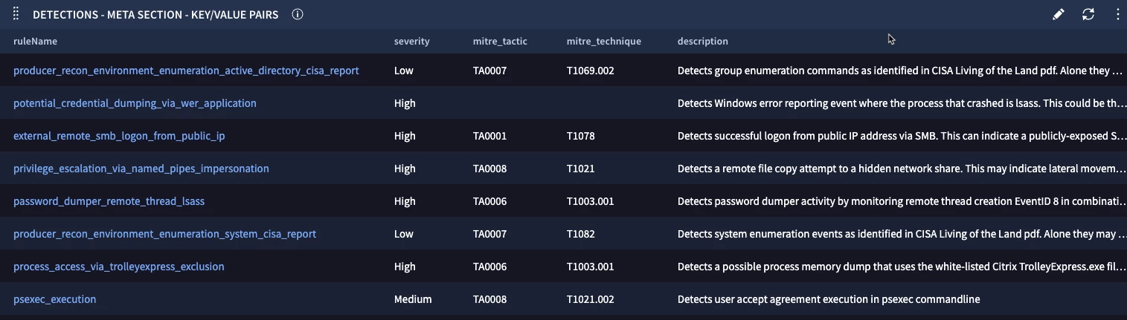The image size is (1127, 320).
Task: Sort by mitre_tactic column header
Action: click(500, 42)
